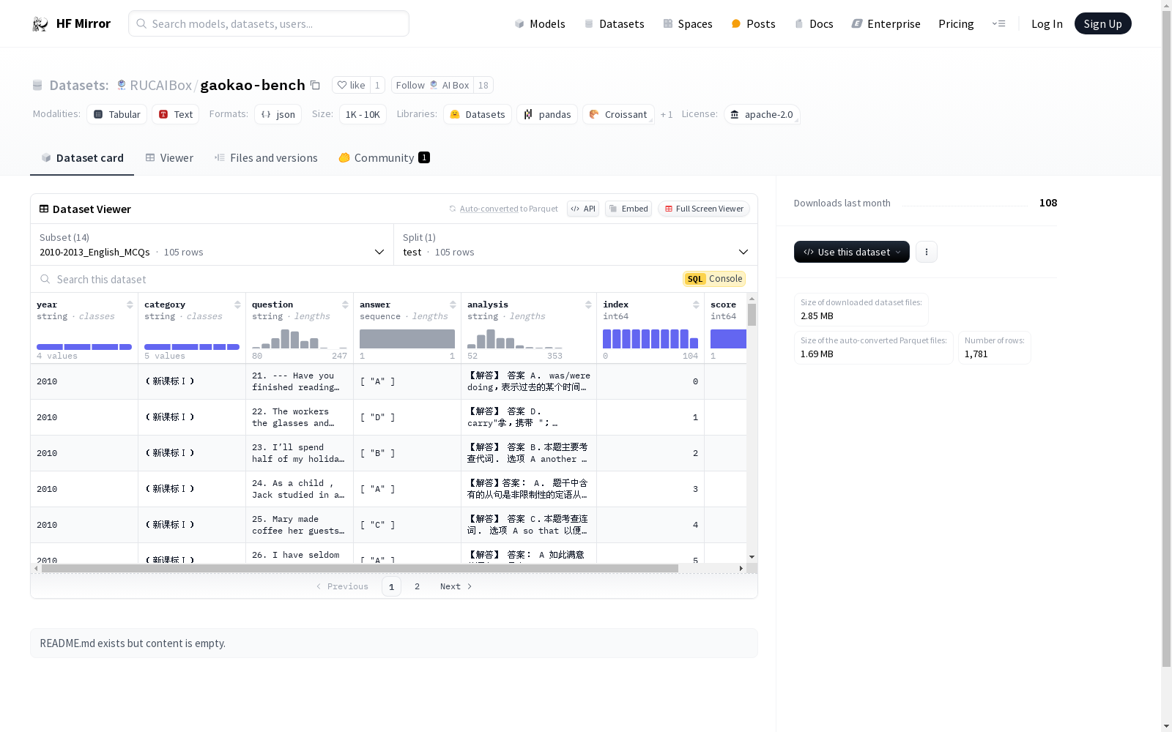
Task: Open the Community tab
Action: [384, 158]
